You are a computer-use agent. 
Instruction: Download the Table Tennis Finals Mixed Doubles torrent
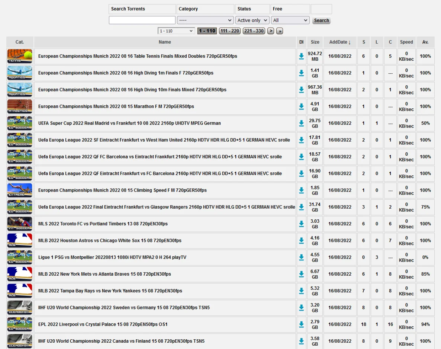301,56
